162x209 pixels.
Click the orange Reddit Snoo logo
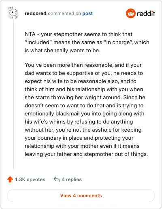click(130, 13)
